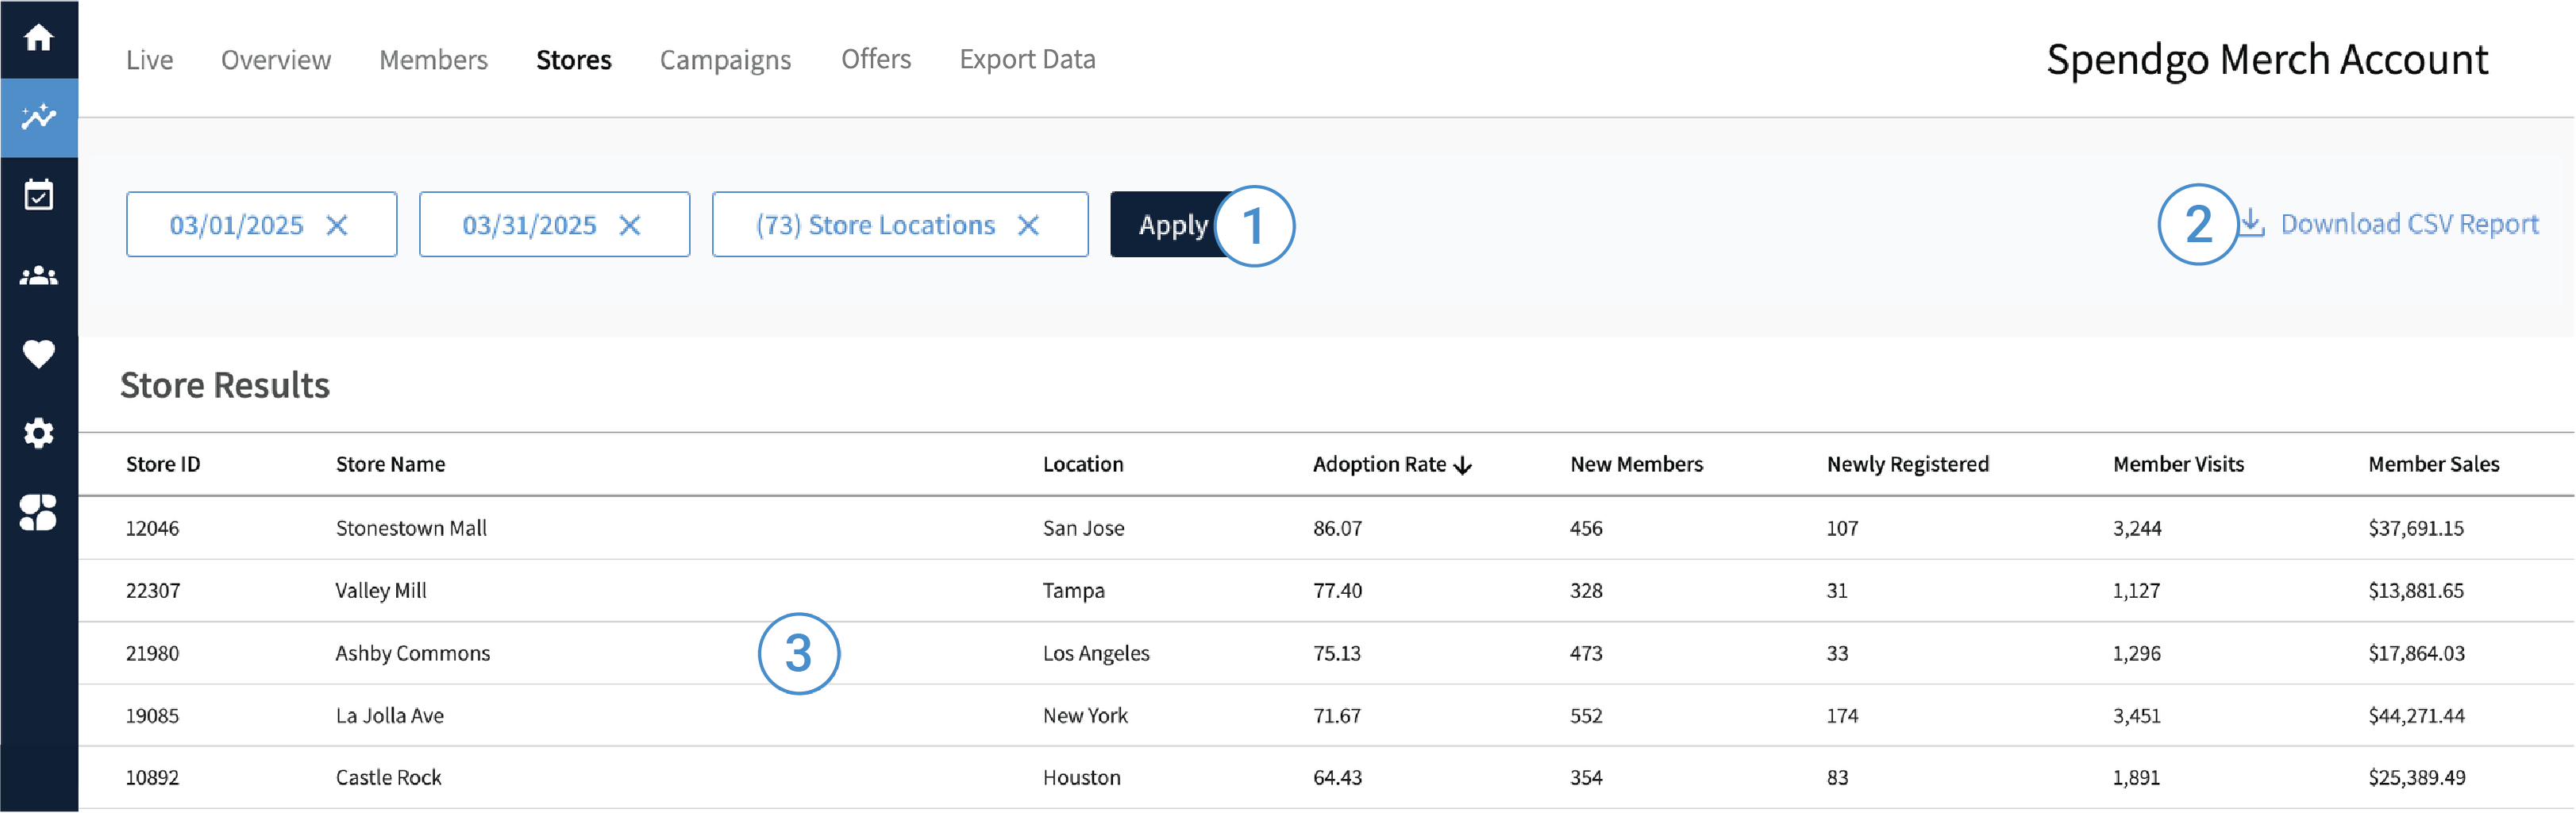
Task: Select the analytics chart sidebar icon
Action: click(38, 117)
